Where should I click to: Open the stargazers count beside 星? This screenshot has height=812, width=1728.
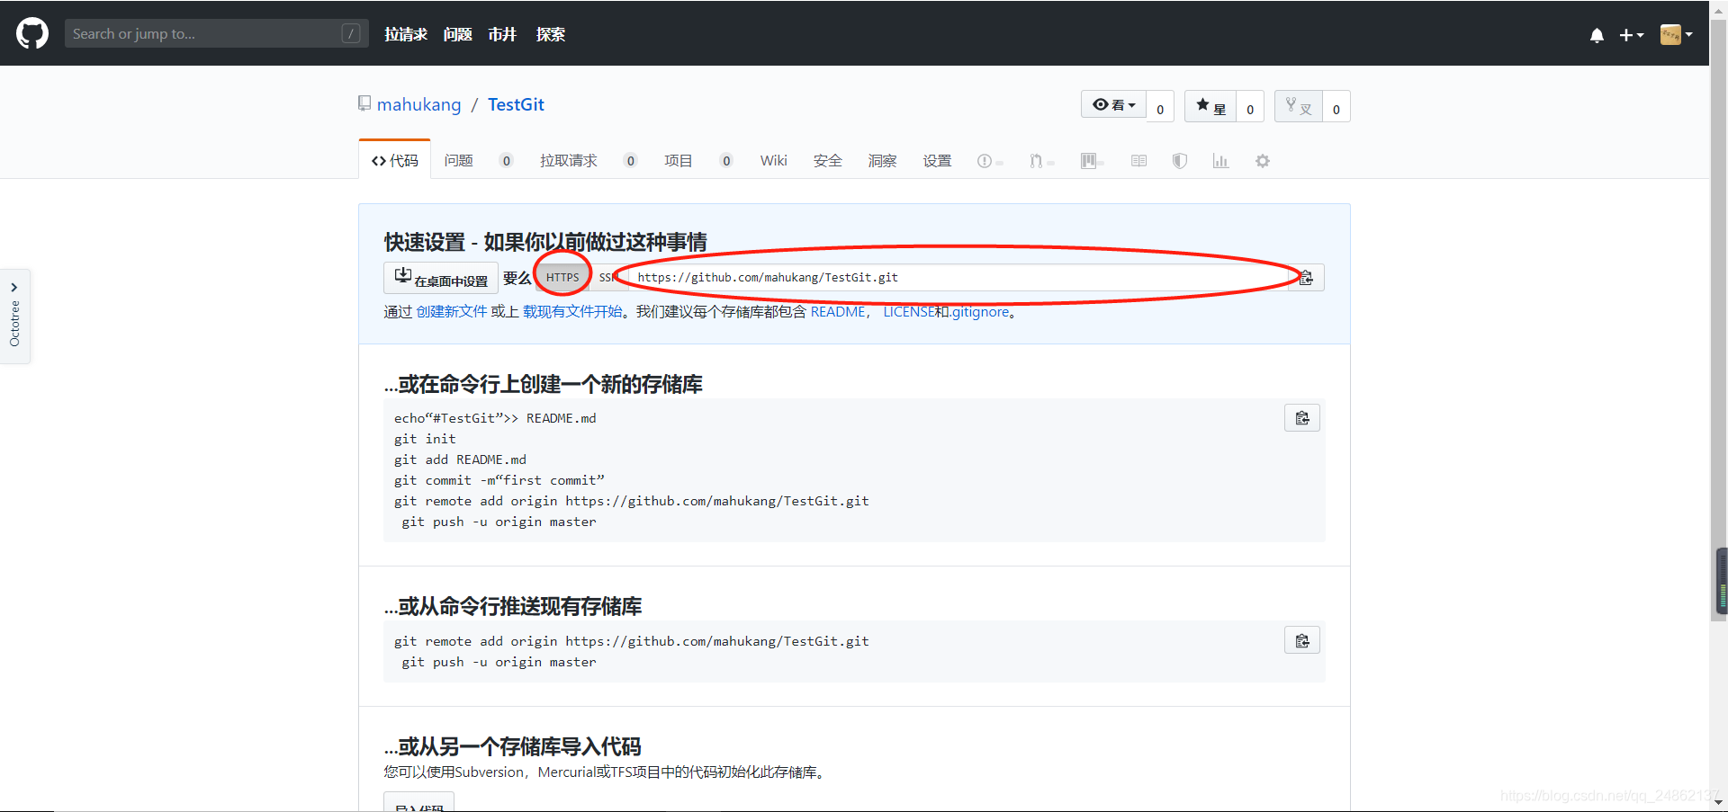(1250, 107)
